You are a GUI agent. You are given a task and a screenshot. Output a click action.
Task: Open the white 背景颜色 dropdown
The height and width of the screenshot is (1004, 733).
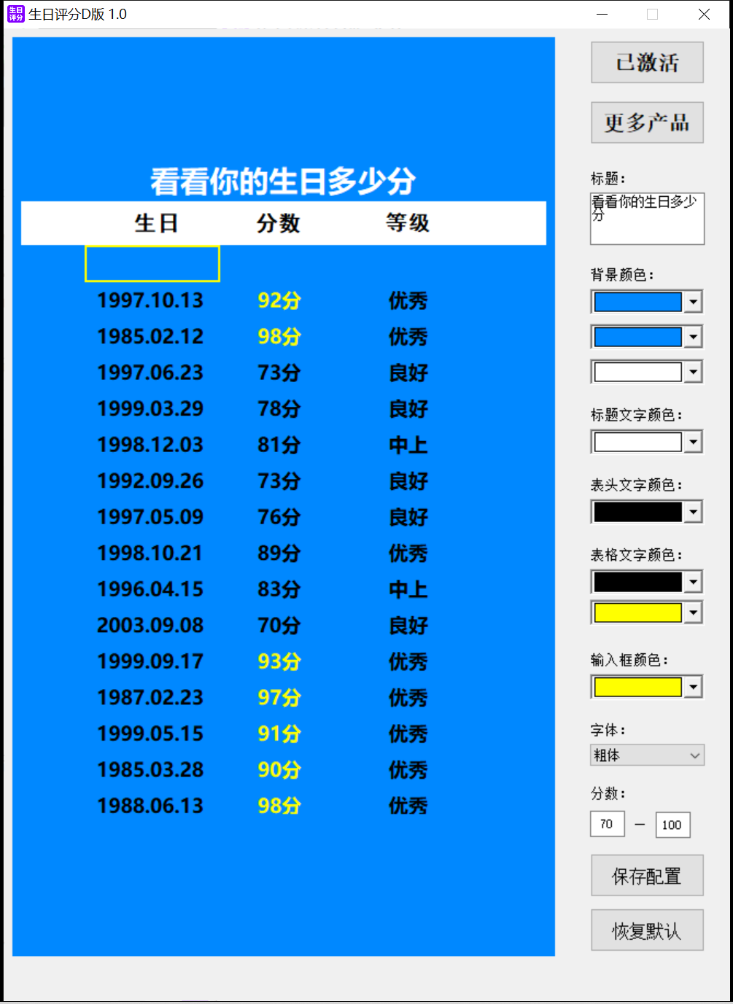(693, 372)
